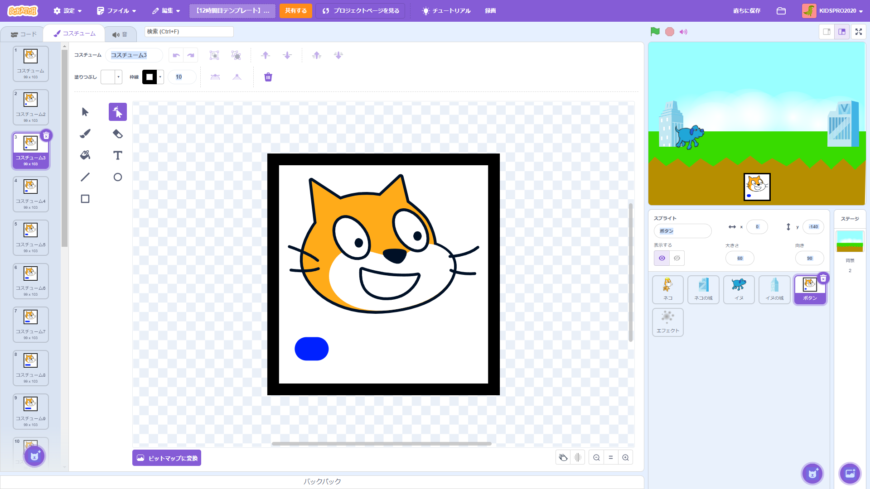Select the Text tool

click(117, 155)
